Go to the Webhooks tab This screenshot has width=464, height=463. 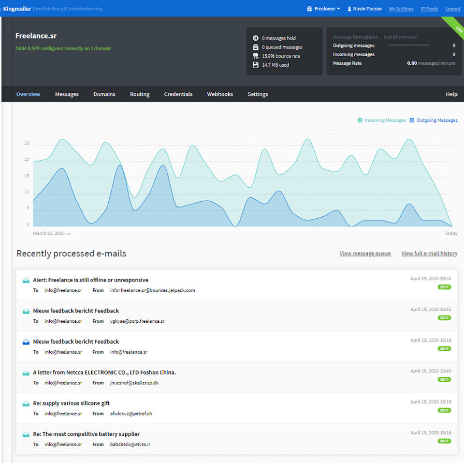[220, 94]
